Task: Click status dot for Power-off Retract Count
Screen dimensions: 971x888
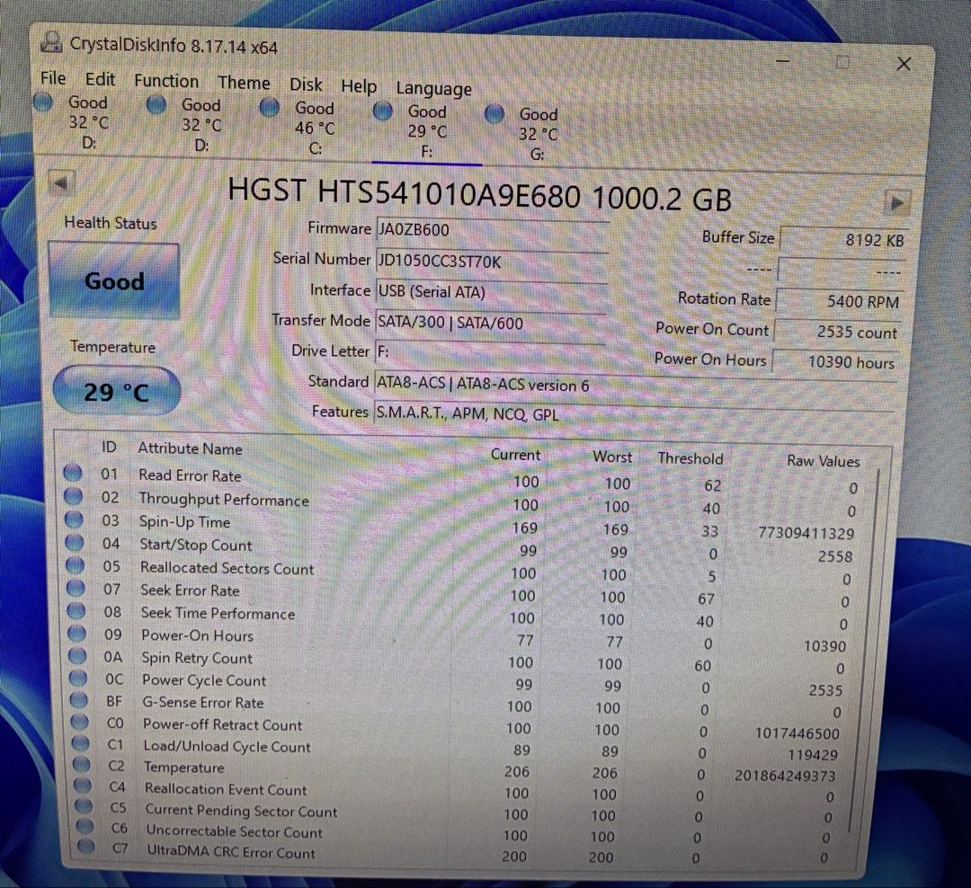Action: coord(79,722)
